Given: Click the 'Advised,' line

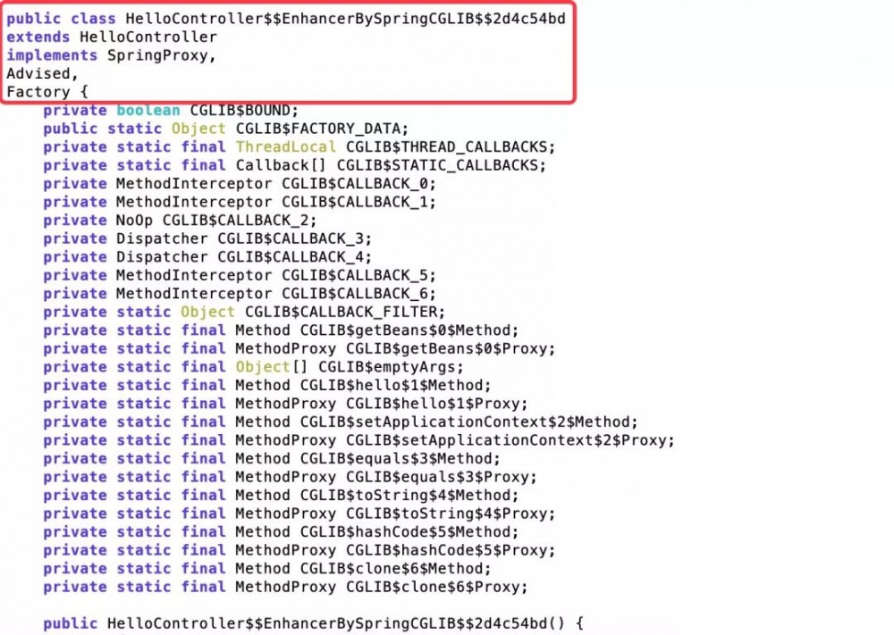Looking at the screenshot, I should pos(42,73).
